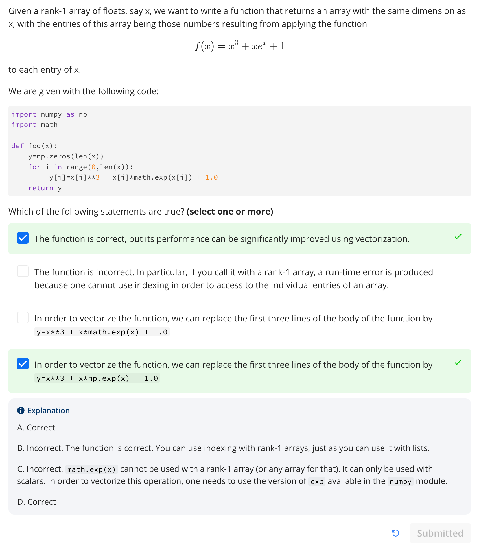Click the inline math.exp(x) code in explanation C
Image resolution: width=479 pixels, height=551 pixels.
click(x=91, y=469)
